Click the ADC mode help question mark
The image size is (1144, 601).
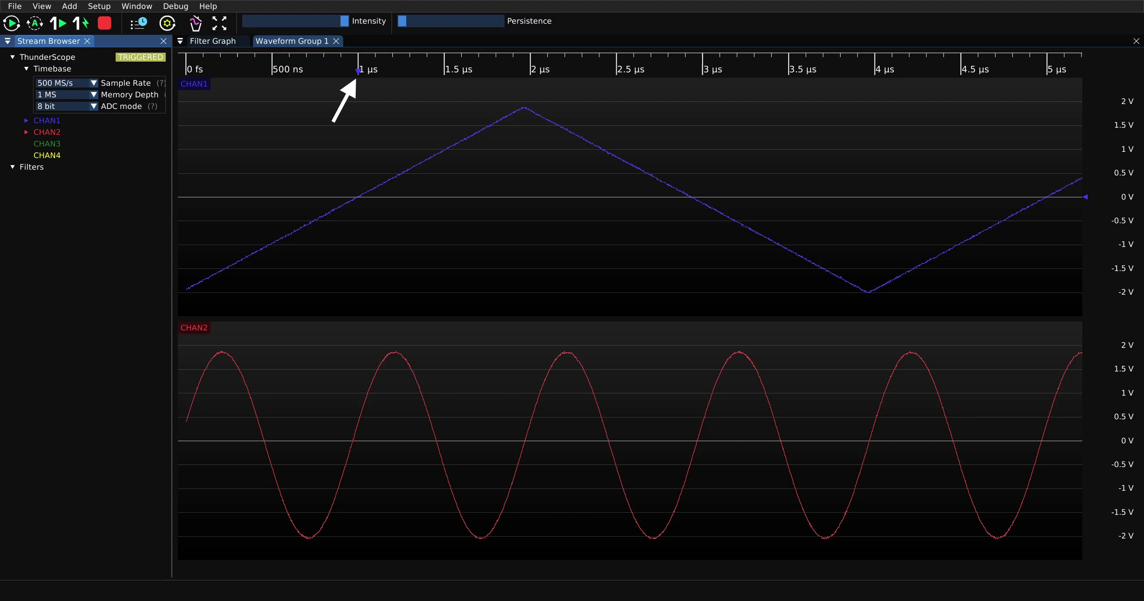click(x=152, y=106)
